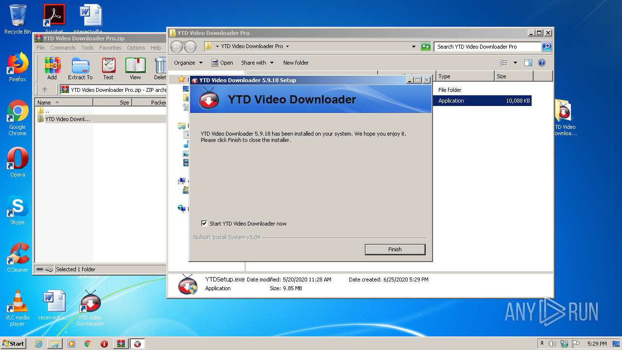
Task: Sort by Type column in Explorer
Action: pyautogui.click(x=465, y=76)
